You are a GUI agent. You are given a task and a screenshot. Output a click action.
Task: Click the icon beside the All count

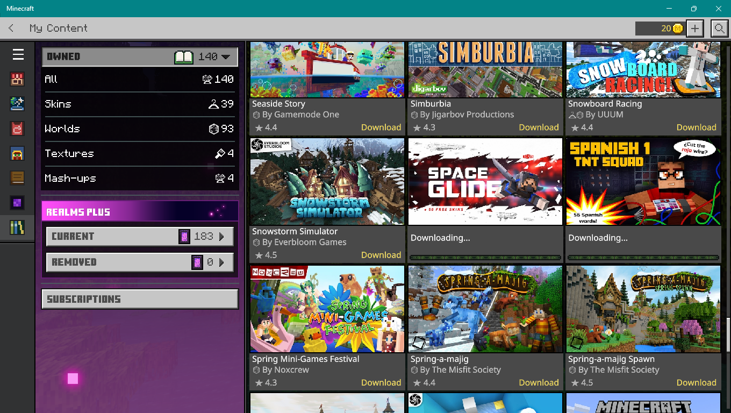[x=207, y=80]
